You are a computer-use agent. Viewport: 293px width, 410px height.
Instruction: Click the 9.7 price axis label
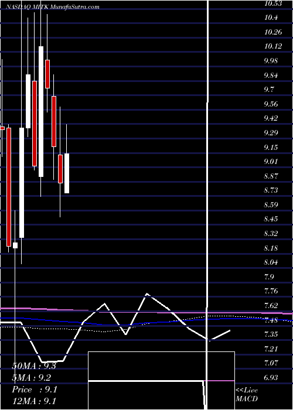click(x=270, y=90)
